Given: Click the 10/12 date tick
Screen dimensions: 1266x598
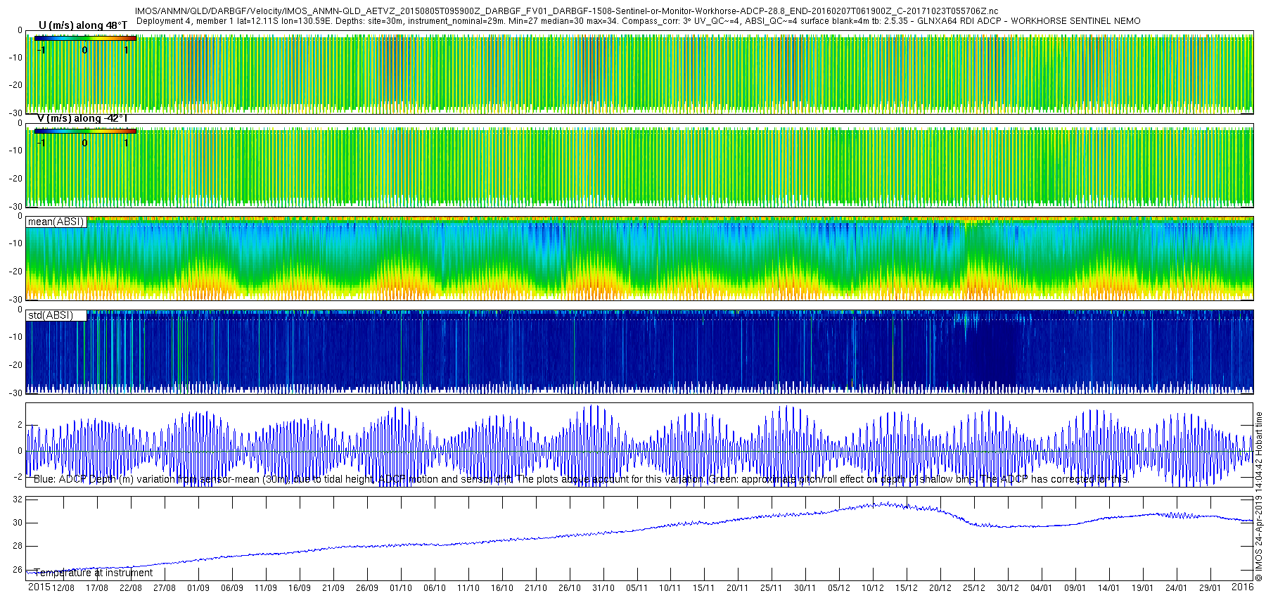Looking at the screenshot, I should coord(873,587).
